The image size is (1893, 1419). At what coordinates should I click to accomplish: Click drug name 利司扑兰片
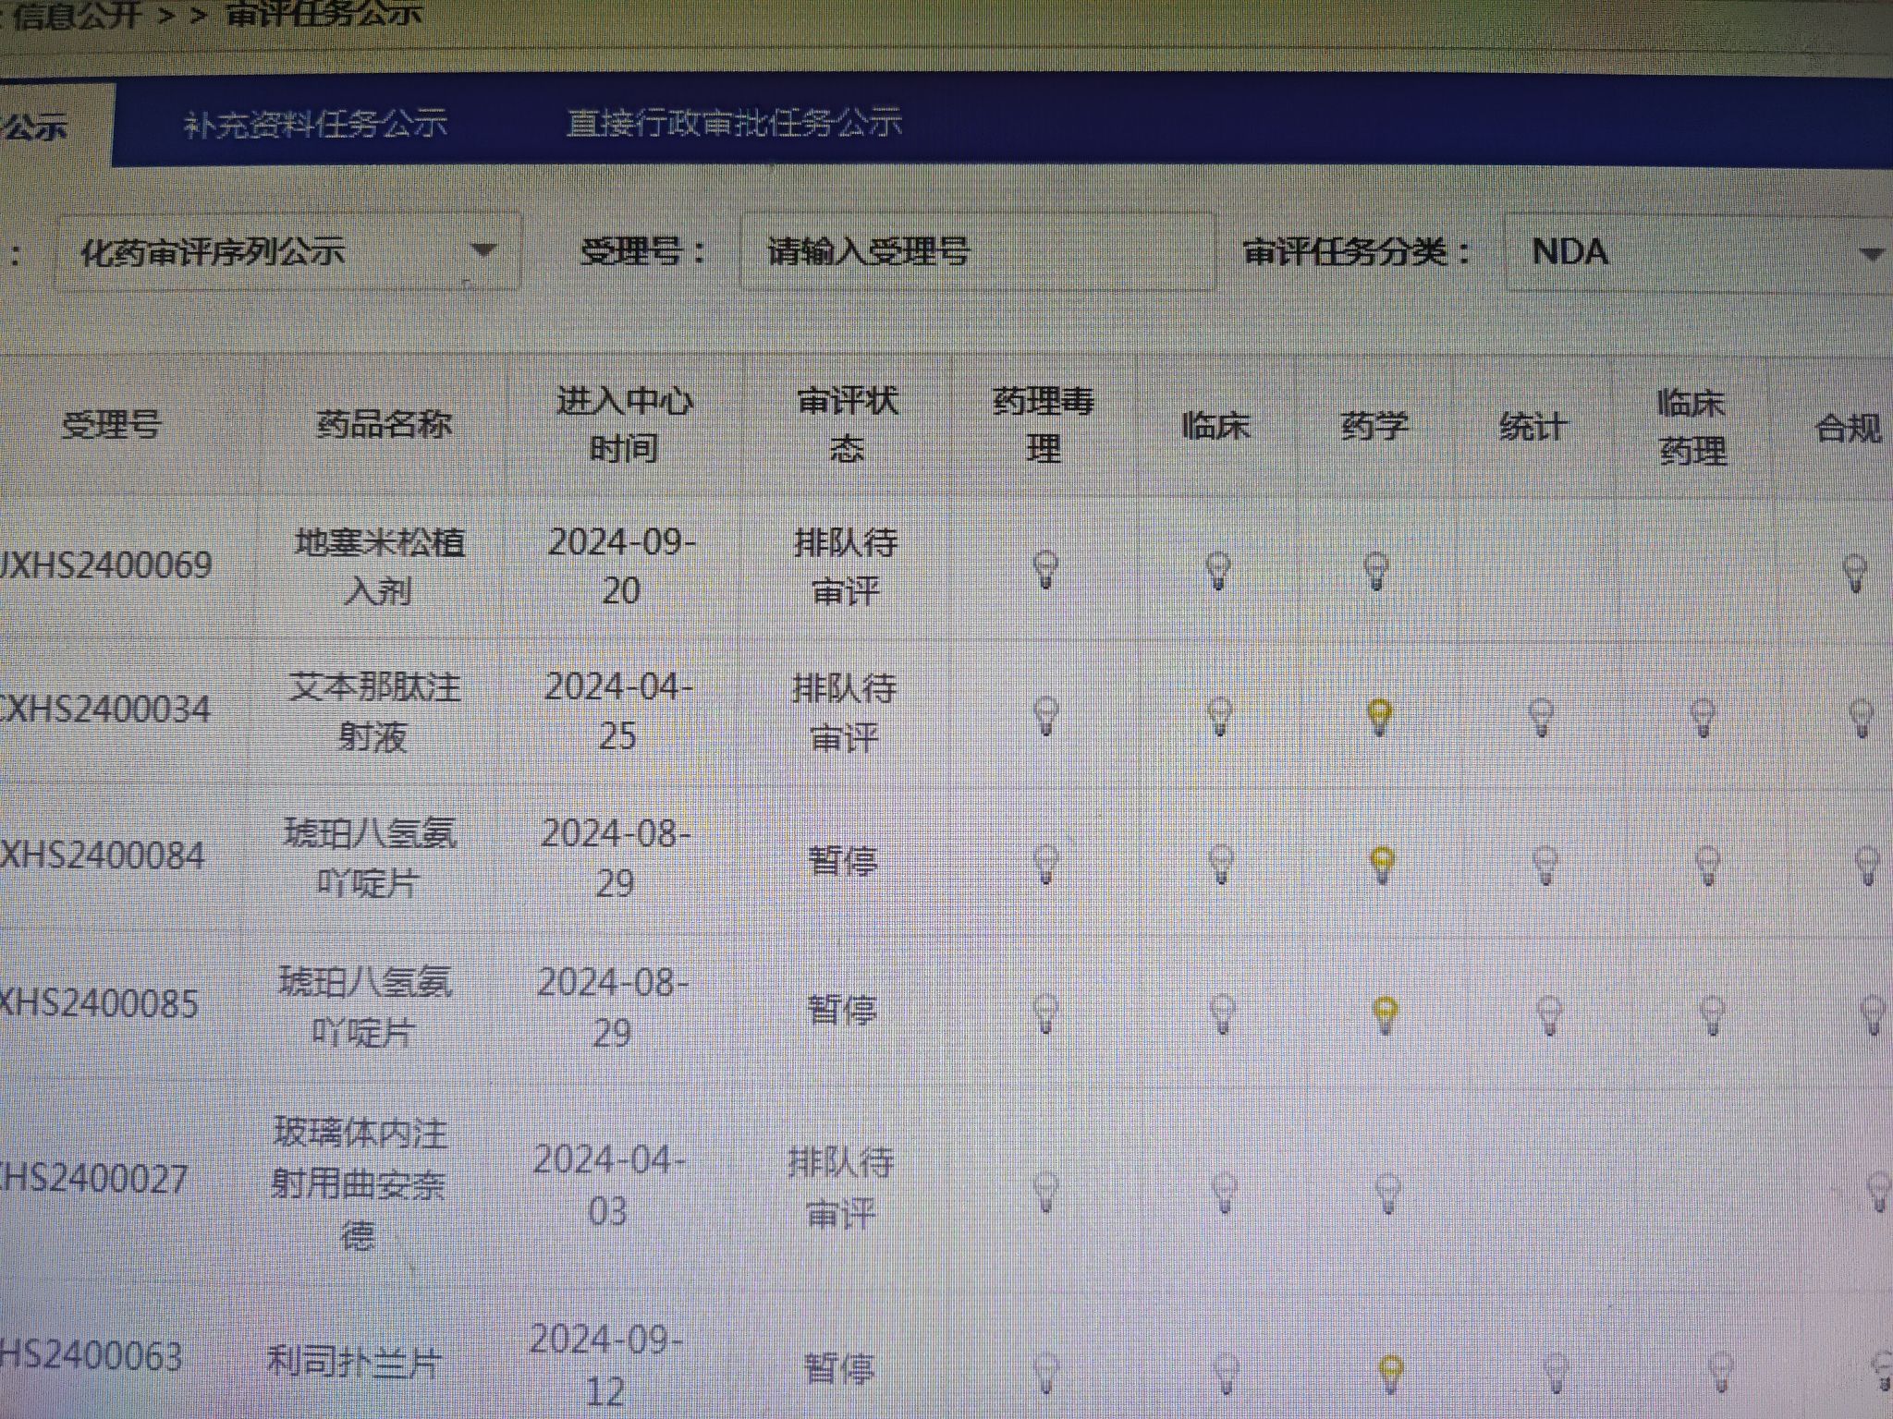tap(352, 1362)
